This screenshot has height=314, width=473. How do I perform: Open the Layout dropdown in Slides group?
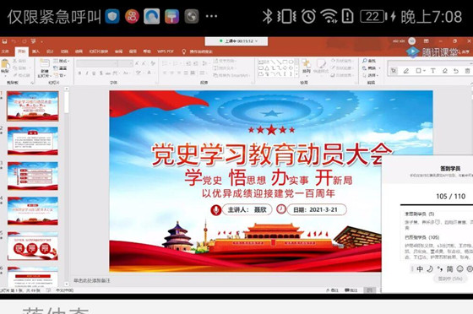point(61,61)
